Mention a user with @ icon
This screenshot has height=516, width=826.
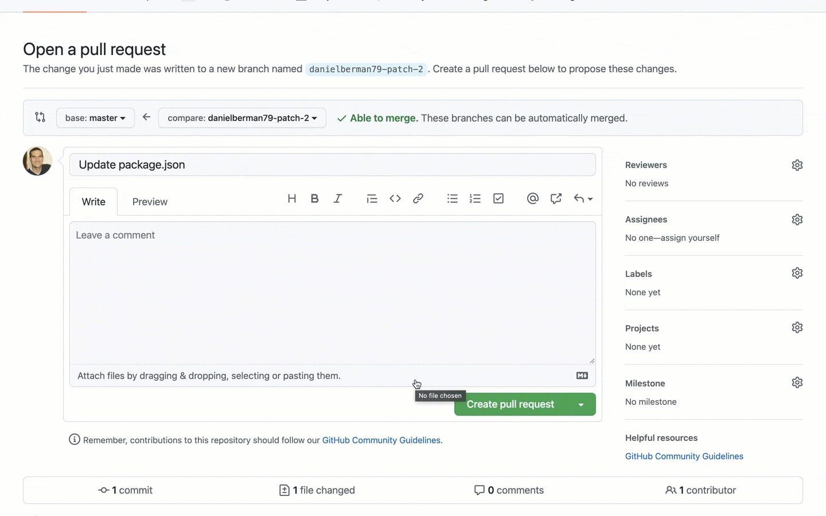point(533,198)
